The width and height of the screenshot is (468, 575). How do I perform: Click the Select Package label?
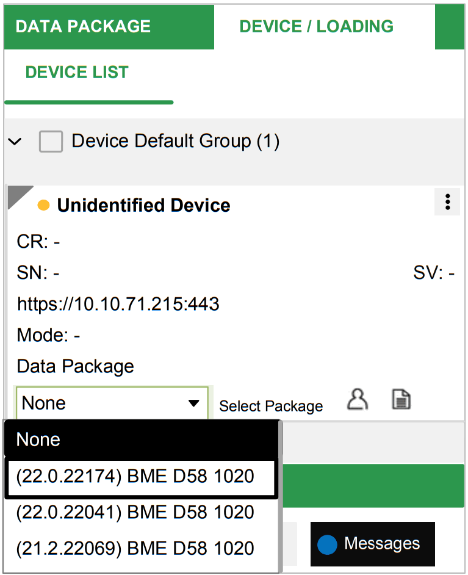click(x=270, y=405)
